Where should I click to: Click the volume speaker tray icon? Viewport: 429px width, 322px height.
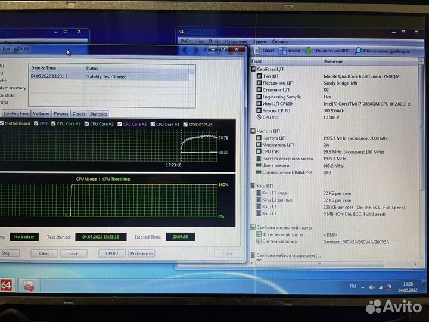(x=372, y=287)
